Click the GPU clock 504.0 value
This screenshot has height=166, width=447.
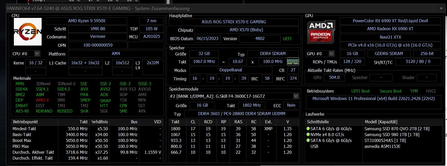334,78
